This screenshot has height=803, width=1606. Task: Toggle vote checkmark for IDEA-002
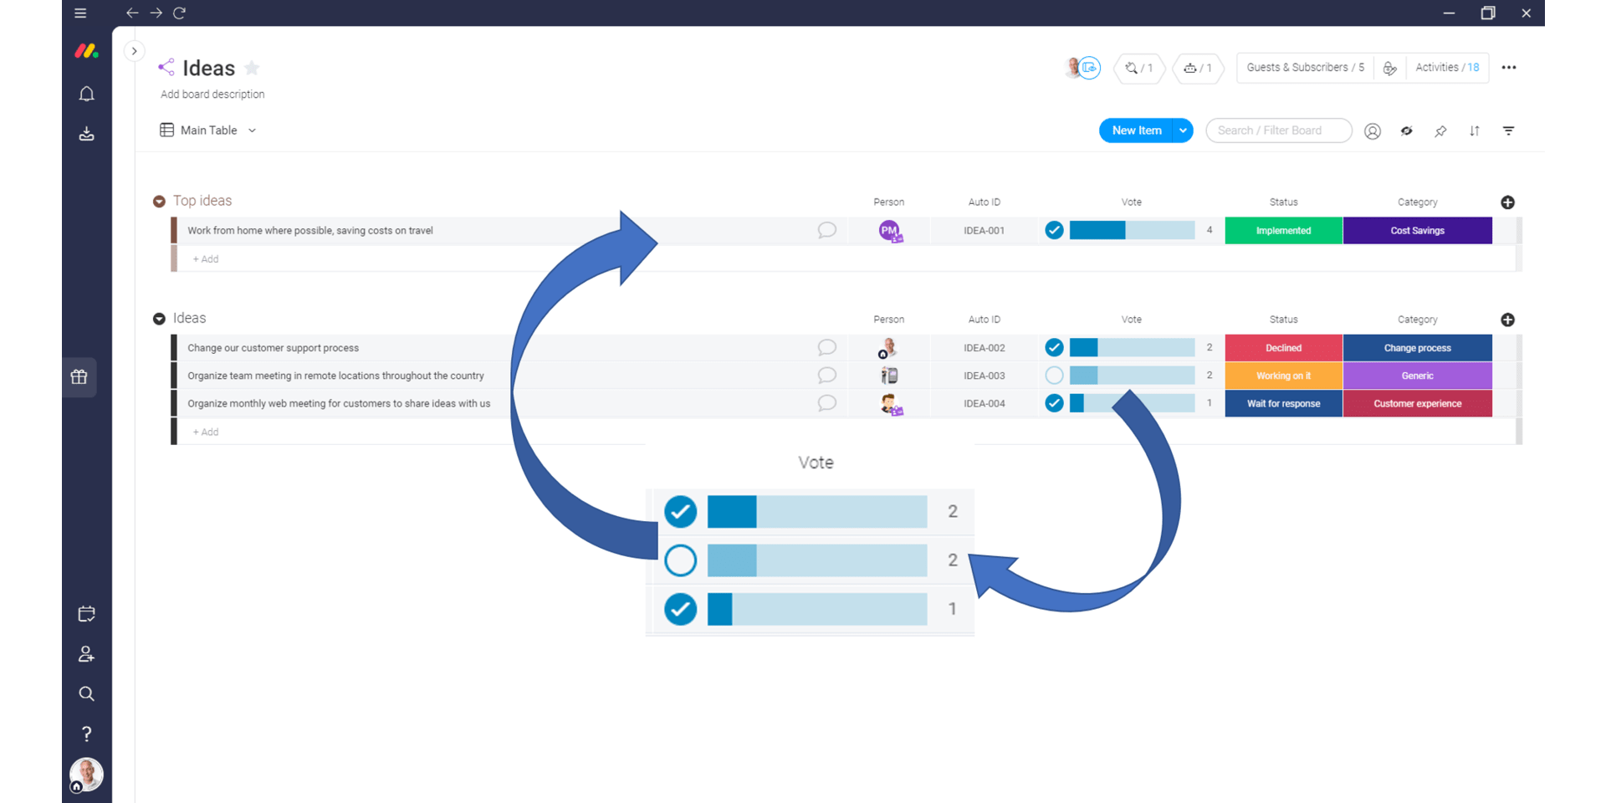pos(1054,347)
